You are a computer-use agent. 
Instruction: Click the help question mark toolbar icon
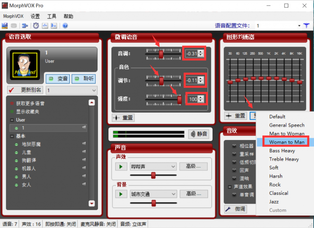(x=65, y=26)
